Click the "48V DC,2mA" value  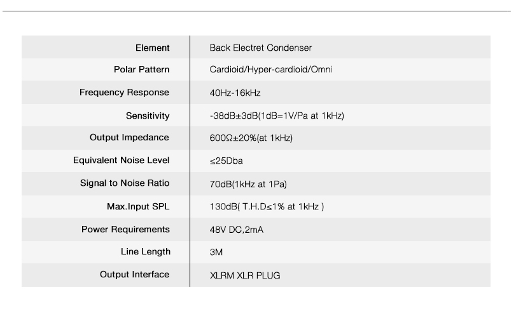click(x=236, y=230)
